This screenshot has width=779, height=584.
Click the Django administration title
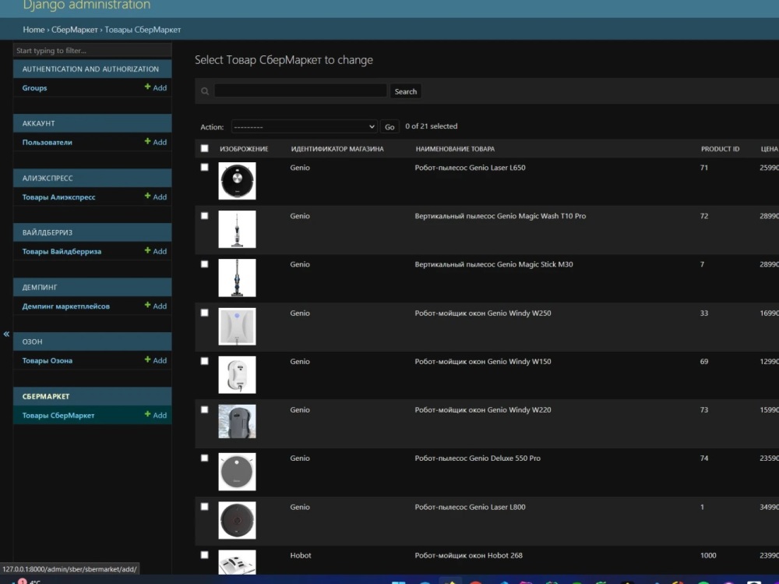click(x=86, y=5)
